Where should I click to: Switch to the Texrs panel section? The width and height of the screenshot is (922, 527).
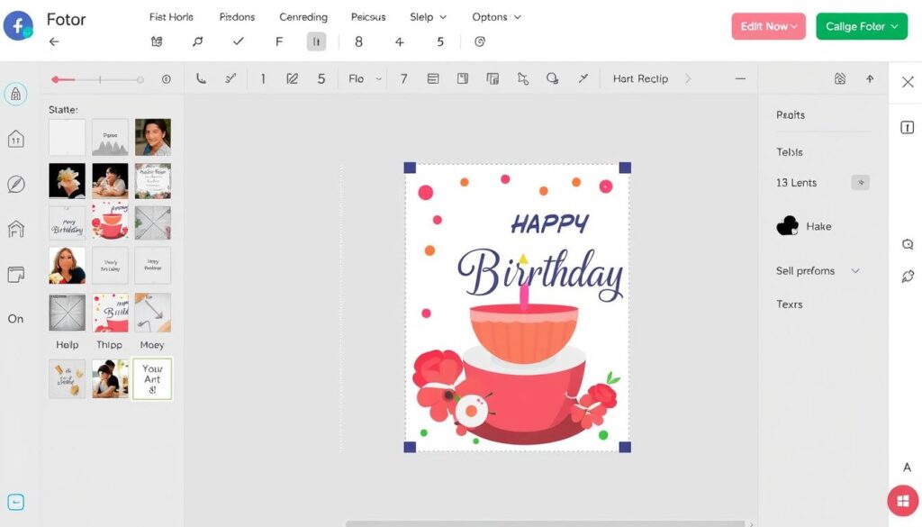point(789,304)
